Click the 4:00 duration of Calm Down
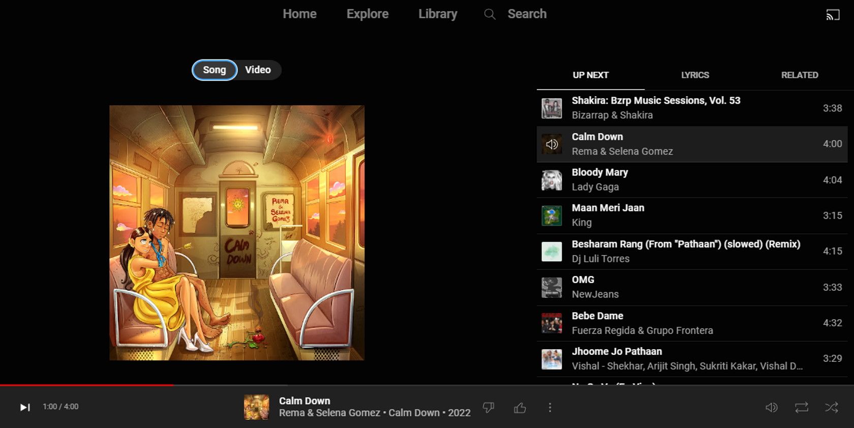854x428 pixels. tap(833, 144)
